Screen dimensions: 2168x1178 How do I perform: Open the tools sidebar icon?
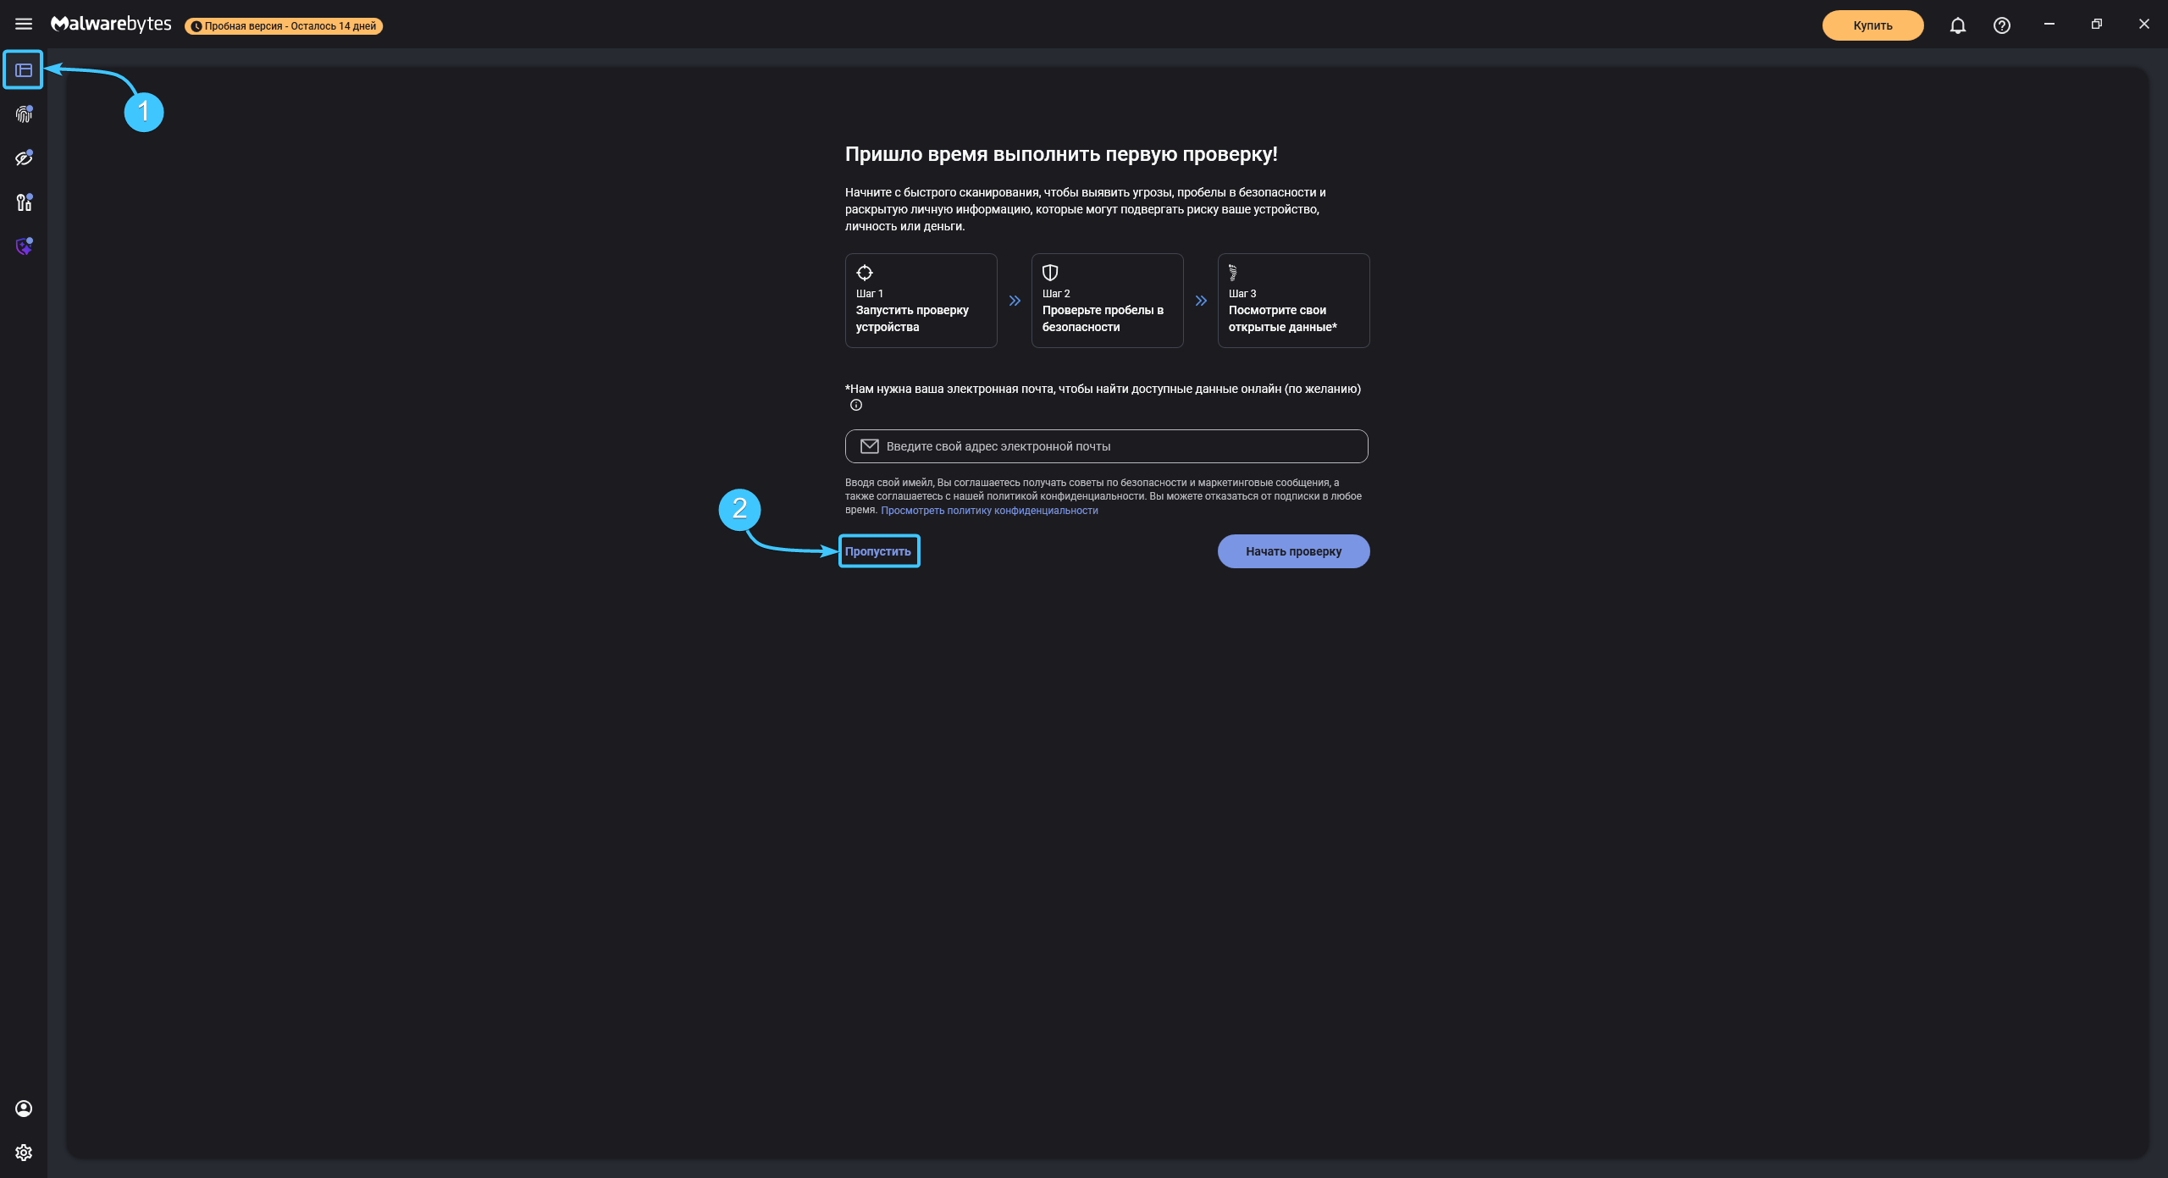click(x=24, y=202)
